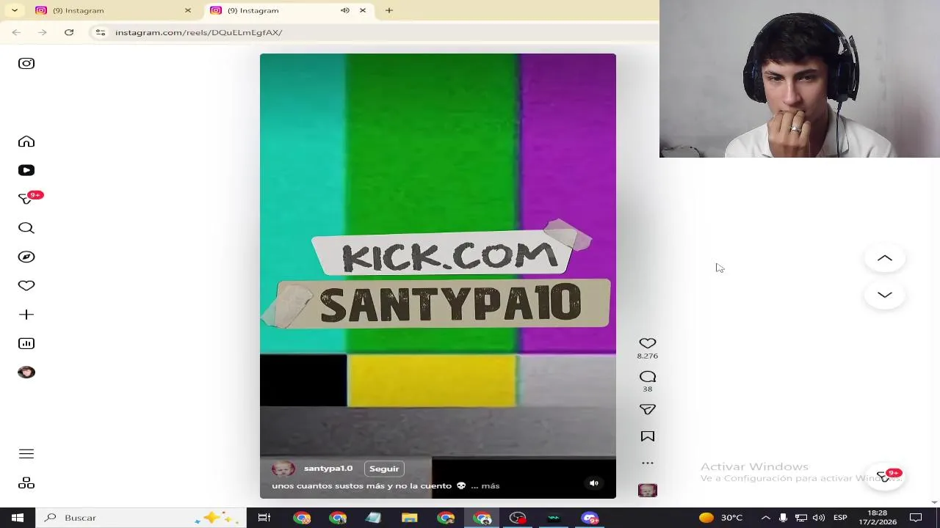Switch ESP input language indicator
The height and width of the screenshot is (528, 940).
[840, 518]
